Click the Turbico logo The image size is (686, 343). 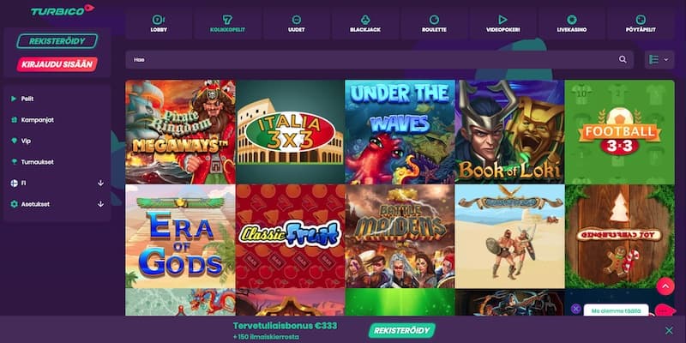pos(62,10)
